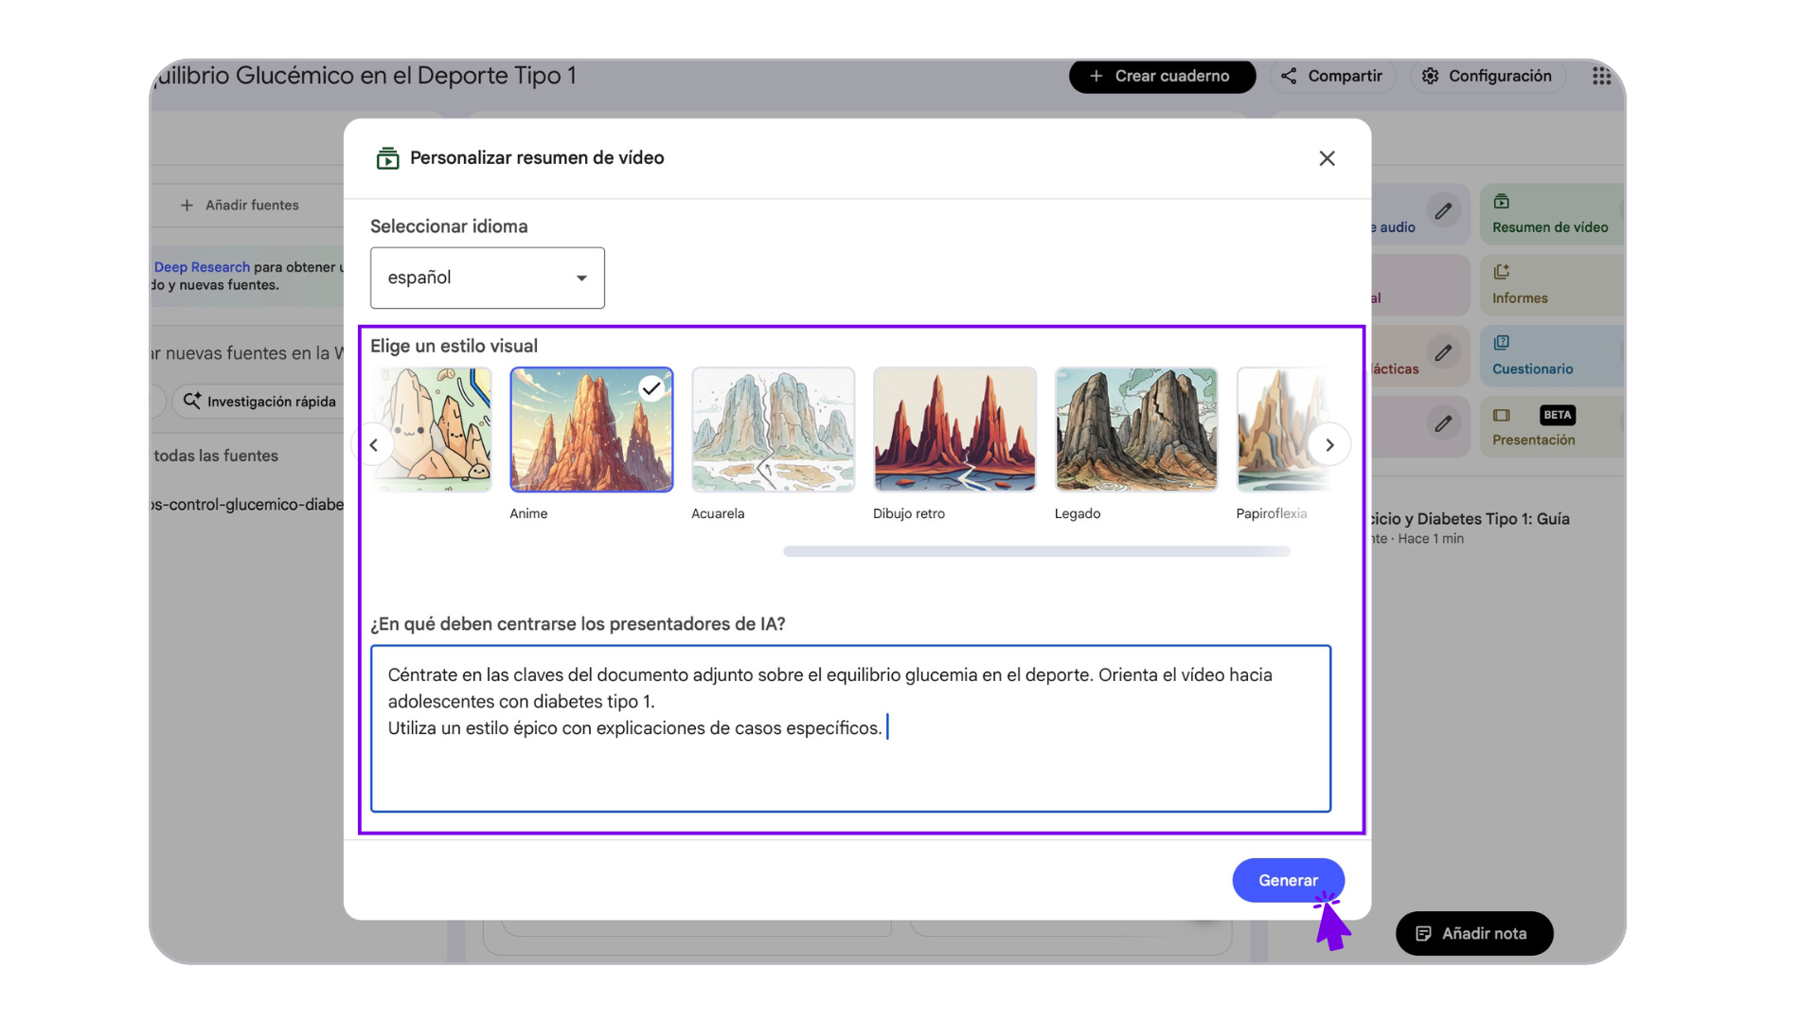Open the español language dropdown
This screenshot has height=1023, width=1818.
point(487,278)
